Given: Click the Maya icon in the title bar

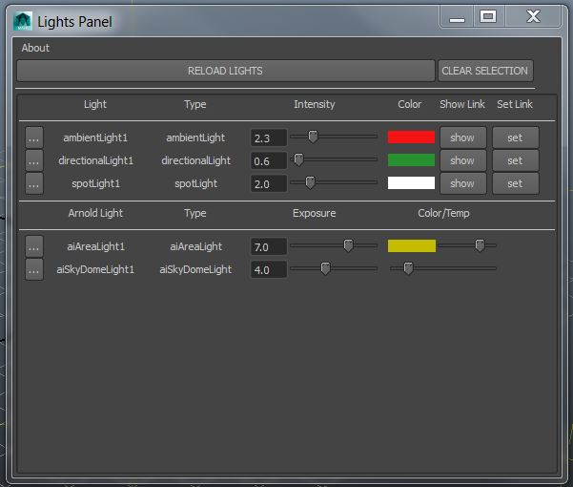Looking at the screenshot, I should coord(23,22).
